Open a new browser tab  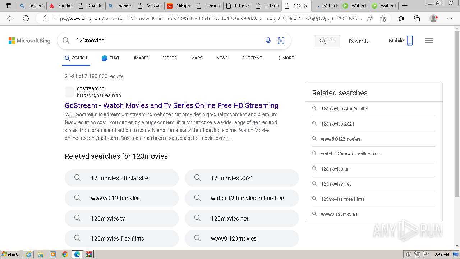tap(405, 5)
